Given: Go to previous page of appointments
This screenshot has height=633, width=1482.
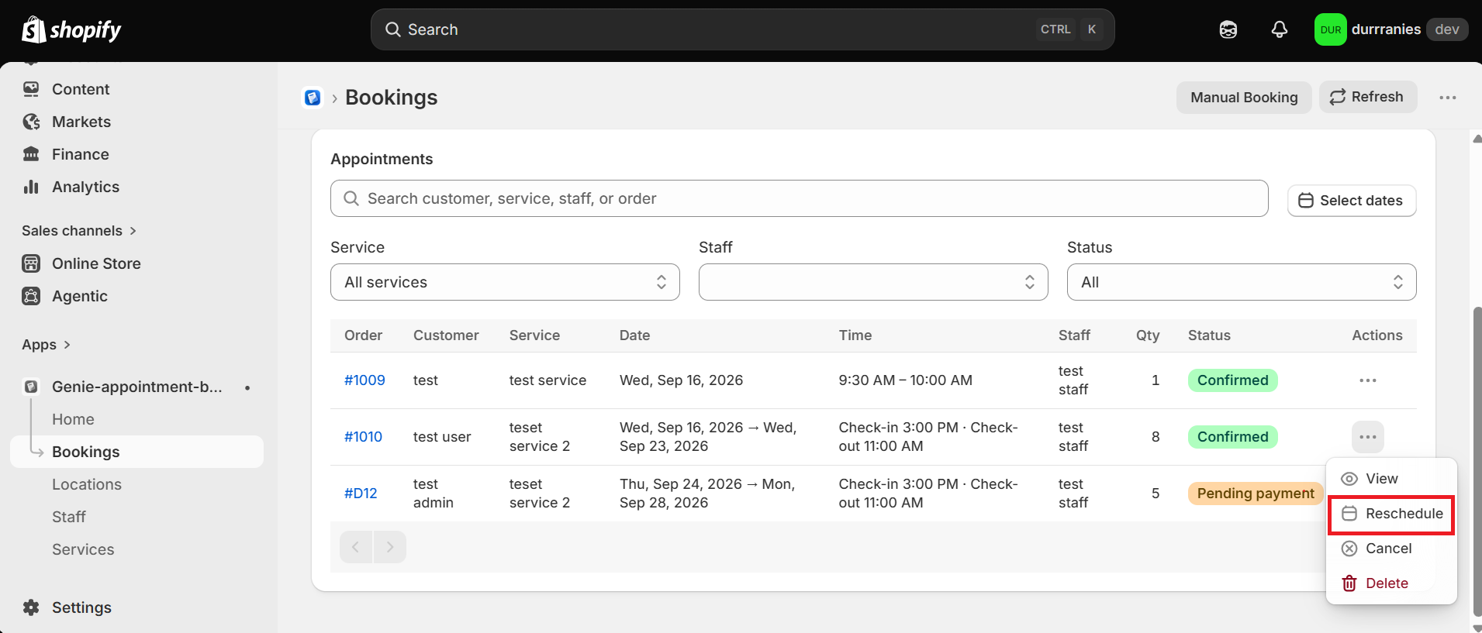Looking at the screenshot, I should [x=356, y=547].
